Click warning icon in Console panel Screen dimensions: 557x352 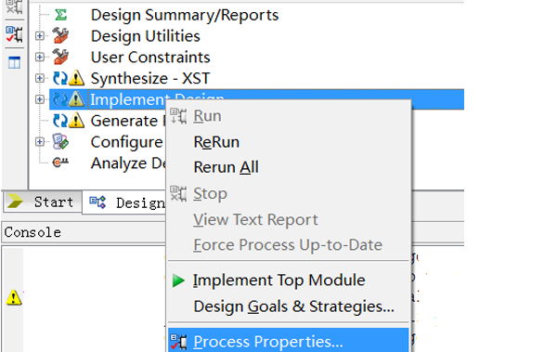point(14,297)
